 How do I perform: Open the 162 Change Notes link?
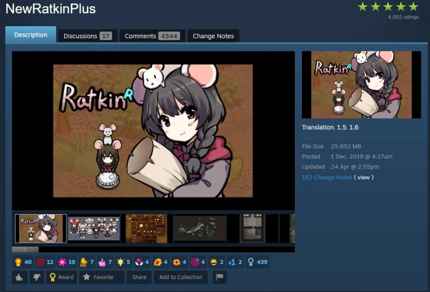pos(327,177)
